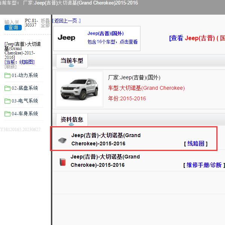
Task: Select the 资料信息 tab
Action: [72, 119]
